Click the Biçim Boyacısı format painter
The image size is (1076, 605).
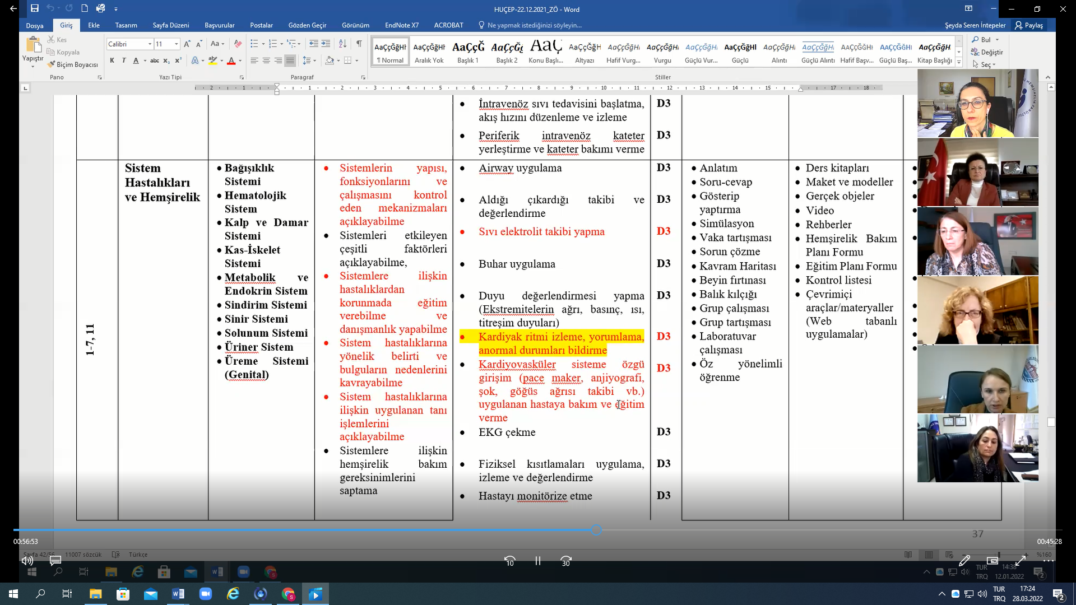point(73,64)
